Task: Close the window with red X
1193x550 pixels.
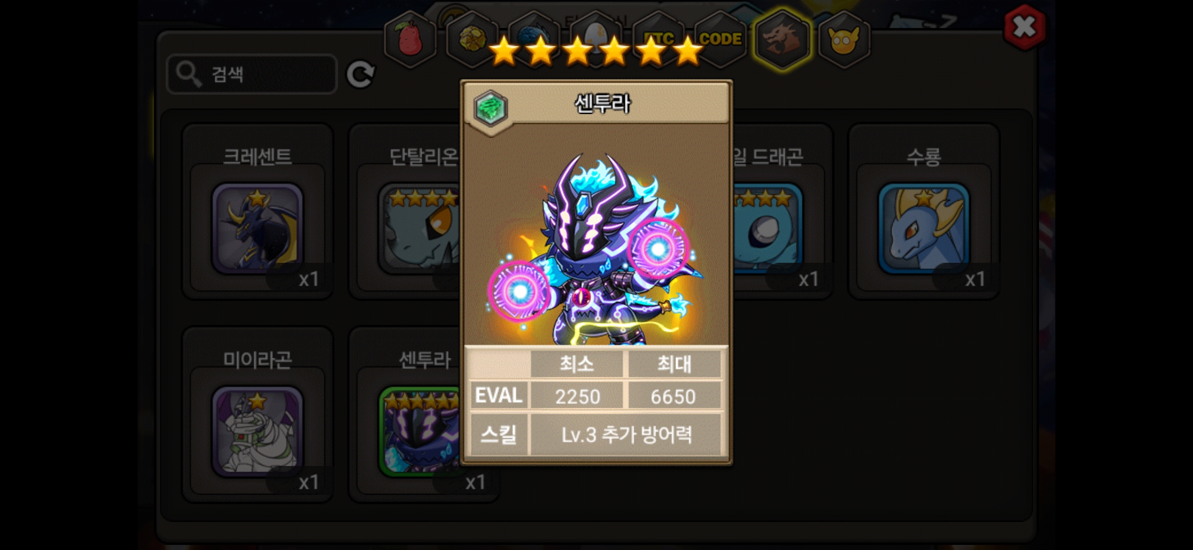Action: click(x=1025, y=27)
